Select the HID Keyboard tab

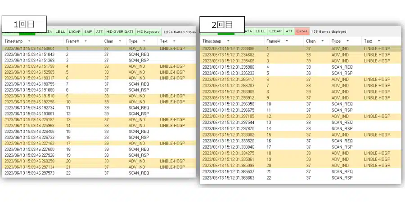[148, 32]
